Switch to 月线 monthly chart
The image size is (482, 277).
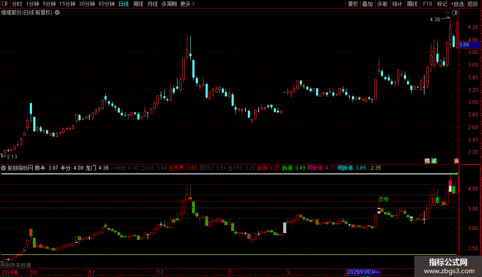[x=152, y=4]
